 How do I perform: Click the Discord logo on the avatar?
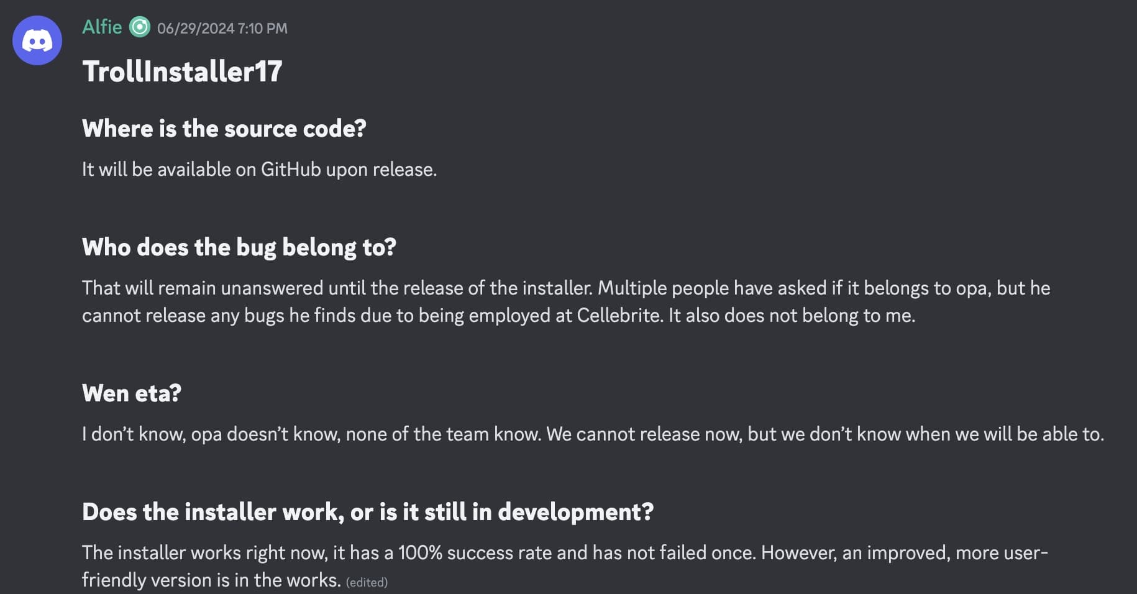point(37,40)
